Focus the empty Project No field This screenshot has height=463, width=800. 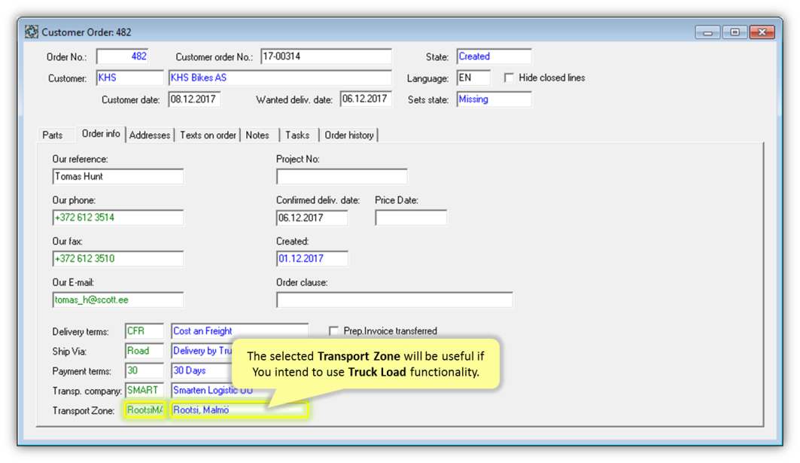(x=342, y=177)
